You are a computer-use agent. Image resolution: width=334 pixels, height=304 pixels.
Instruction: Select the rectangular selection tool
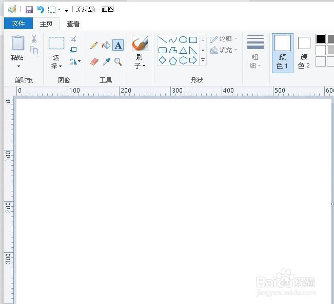tap(56, 43)
